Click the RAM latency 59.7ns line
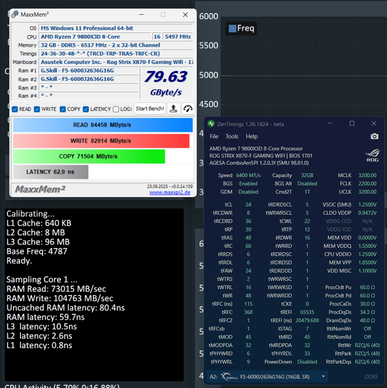387x388 pixels. point(46,317)
